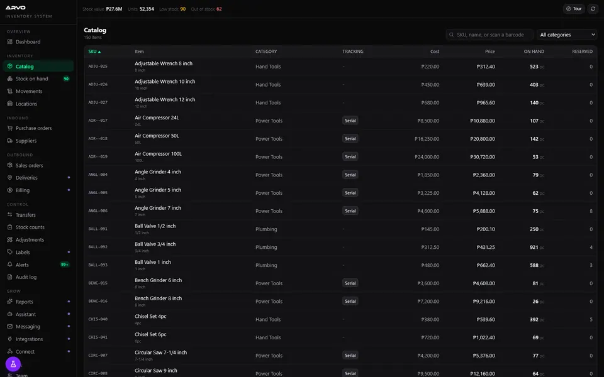604x377 pixels.
Task: Sort by the Item column header
Action: click(x=139, y=52)
